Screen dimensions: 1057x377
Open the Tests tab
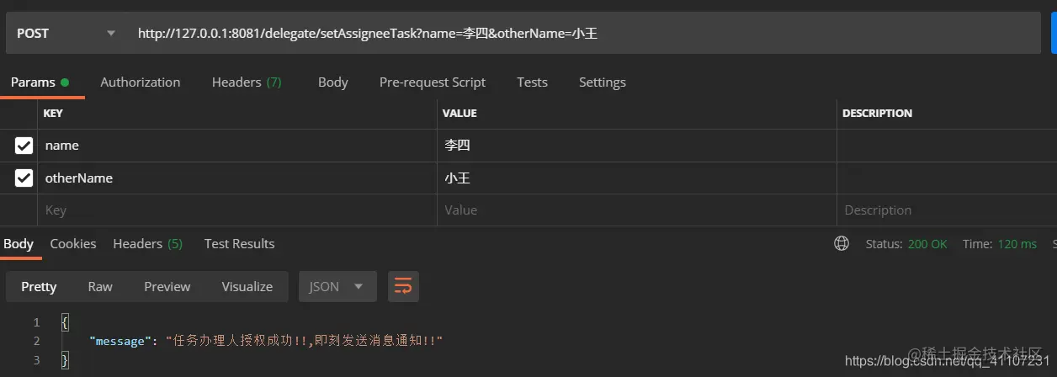[x=533, y=82]
